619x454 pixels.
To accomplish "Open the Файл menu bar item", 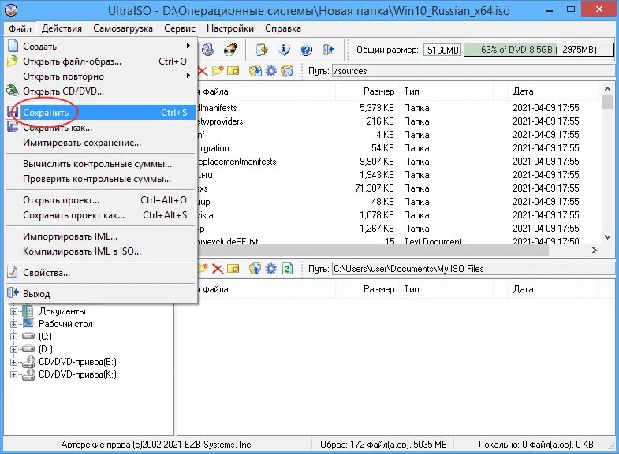I will [21, 28].
